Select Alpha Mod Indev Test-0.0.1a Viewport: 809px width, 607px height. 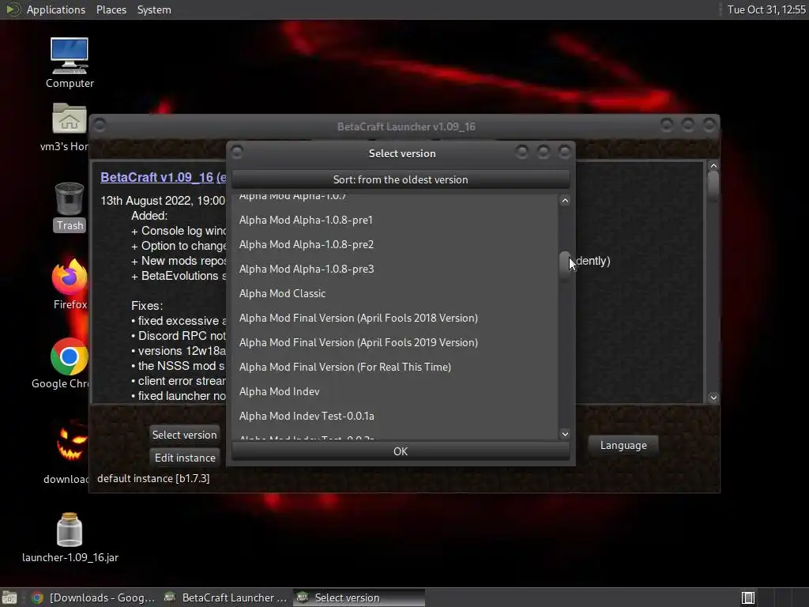pos(395,416)
